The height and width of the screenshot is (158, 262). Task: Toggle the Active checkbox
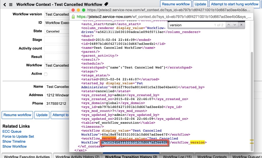click(46, 74)
